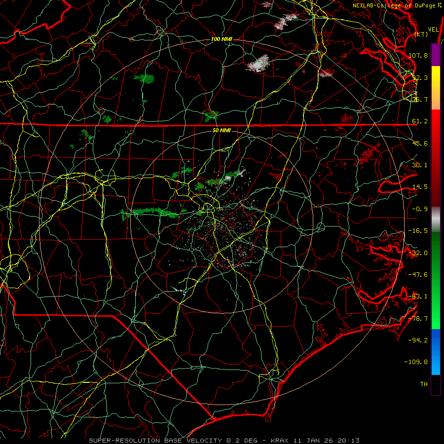Select the -63.1 velocity scale value
This screenshot has width=444, height=444.
[418, 296]
